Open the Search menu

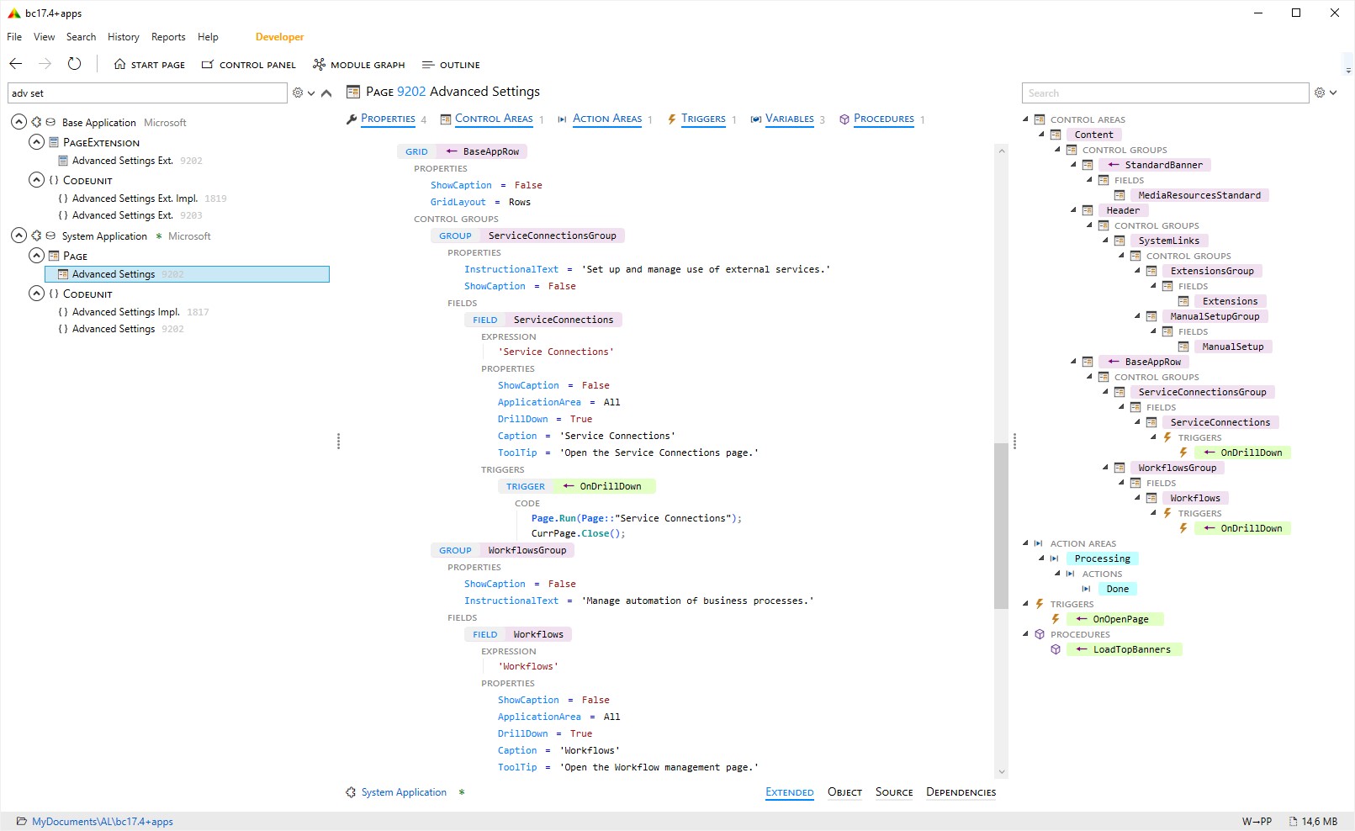point(81,37)
